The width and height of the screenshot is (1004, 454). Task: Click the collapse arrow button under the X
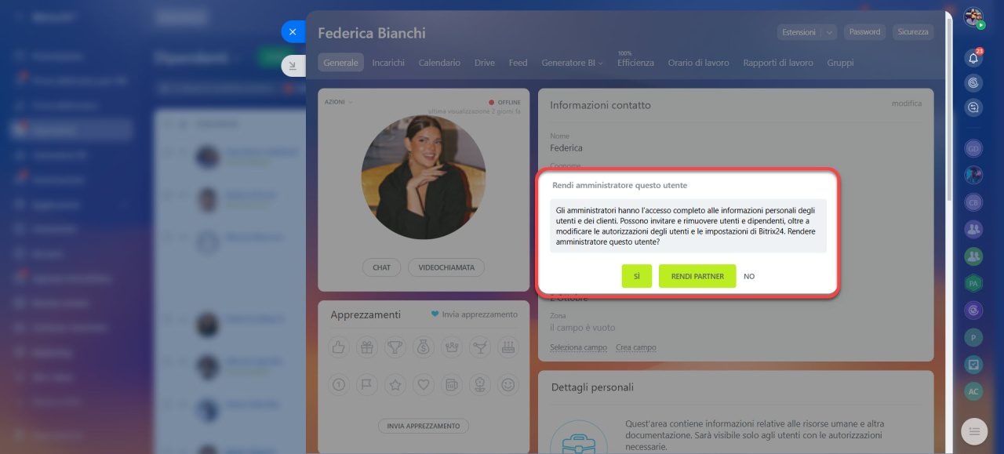pyautogui.click(x=293, y=66)
